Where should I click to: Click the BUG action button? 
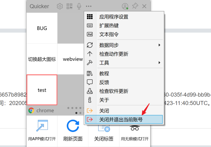42,28
